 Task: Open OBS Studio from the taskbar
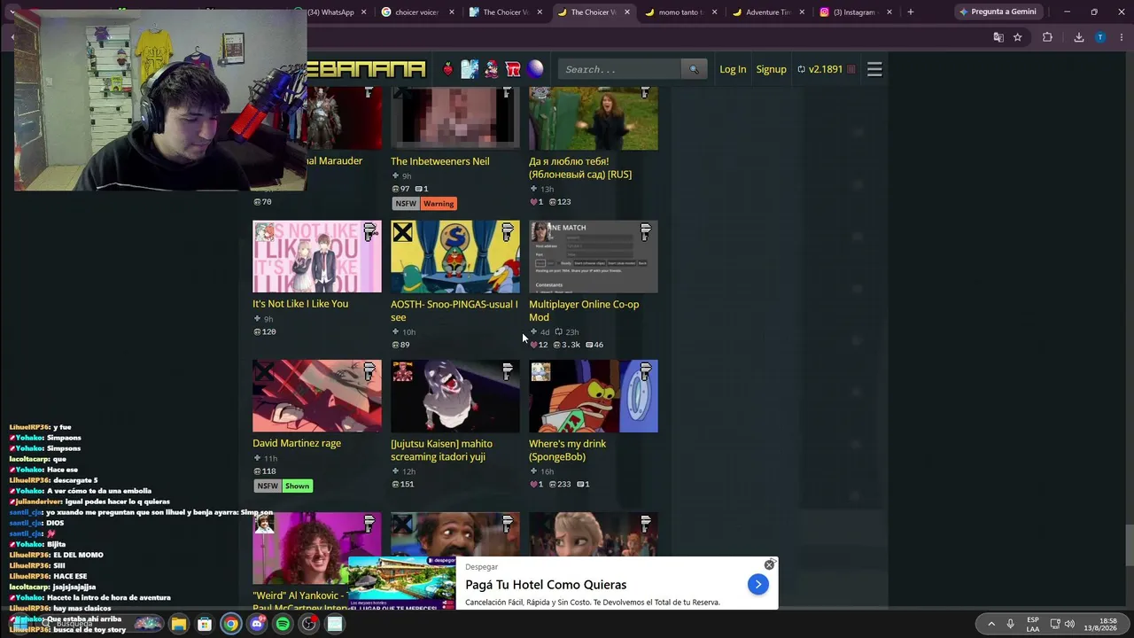[308, 624]
